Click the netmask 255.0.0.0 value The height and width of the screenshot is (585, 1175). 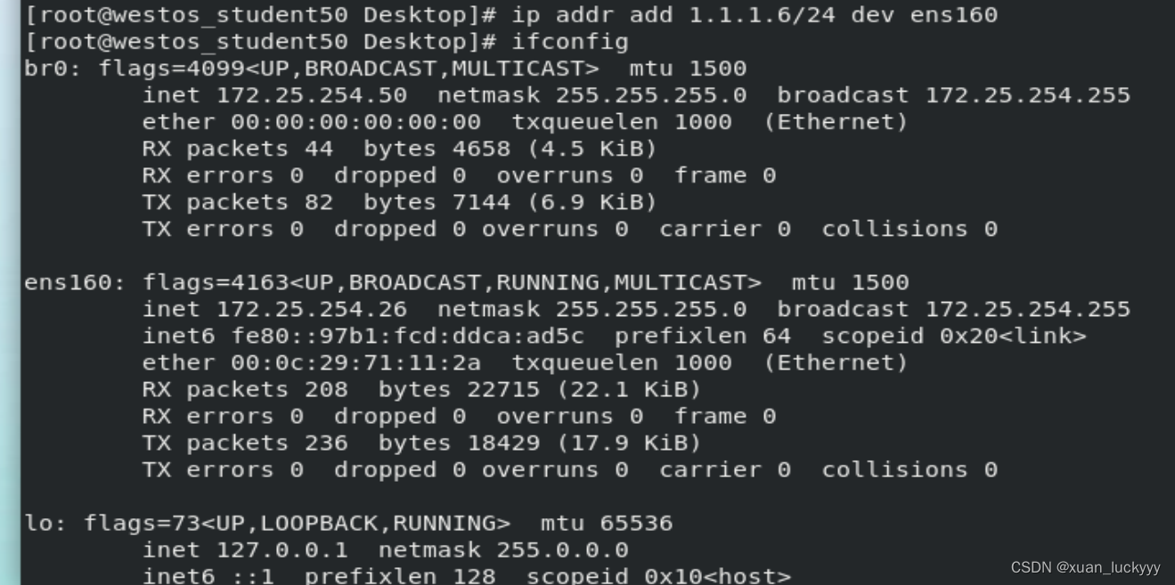(562, 549)
